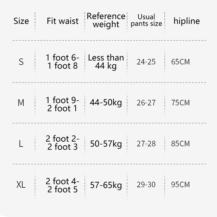
Task: Select the L size cell
Action: [x=21, y=144]
